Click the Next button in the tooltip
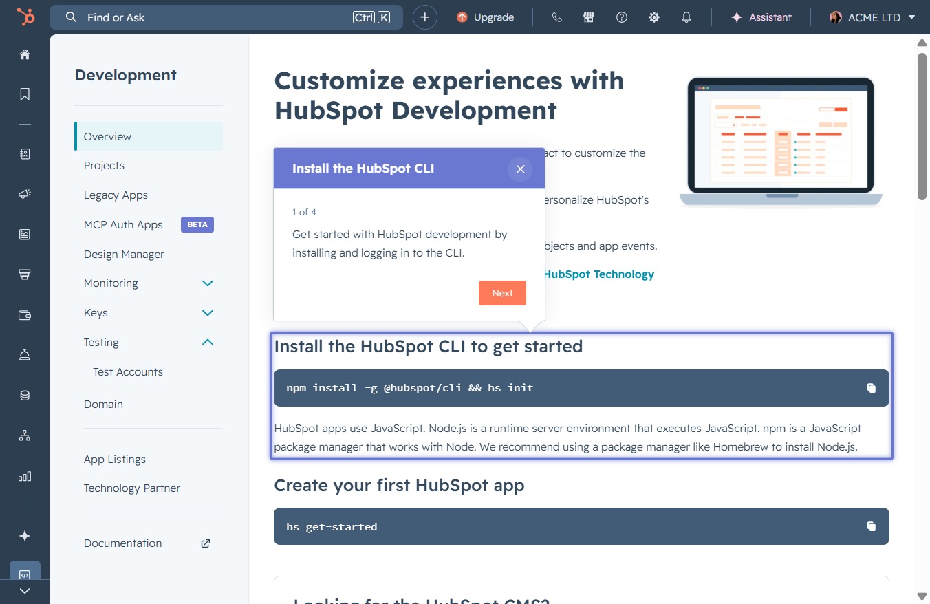Image resolution: width=930 pixels, height=604 pixels. [x=502, y=293]
